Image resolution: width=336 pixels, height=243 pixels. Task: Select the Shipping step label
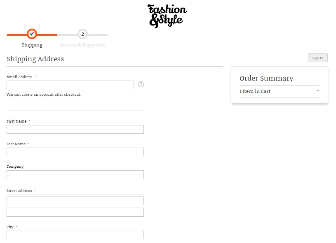tap(32, 45)
